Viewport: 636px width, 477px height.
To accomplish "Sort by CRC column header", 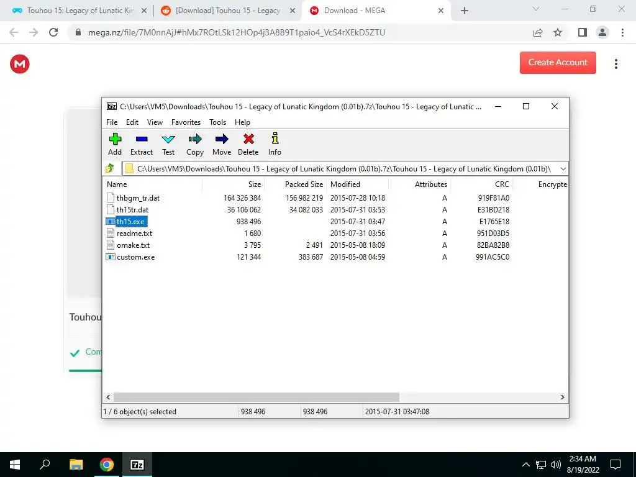I will (x=481, y=184).
